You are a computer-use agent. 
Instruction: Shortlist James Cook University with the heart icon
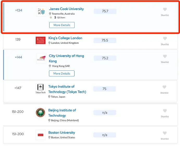165,9
